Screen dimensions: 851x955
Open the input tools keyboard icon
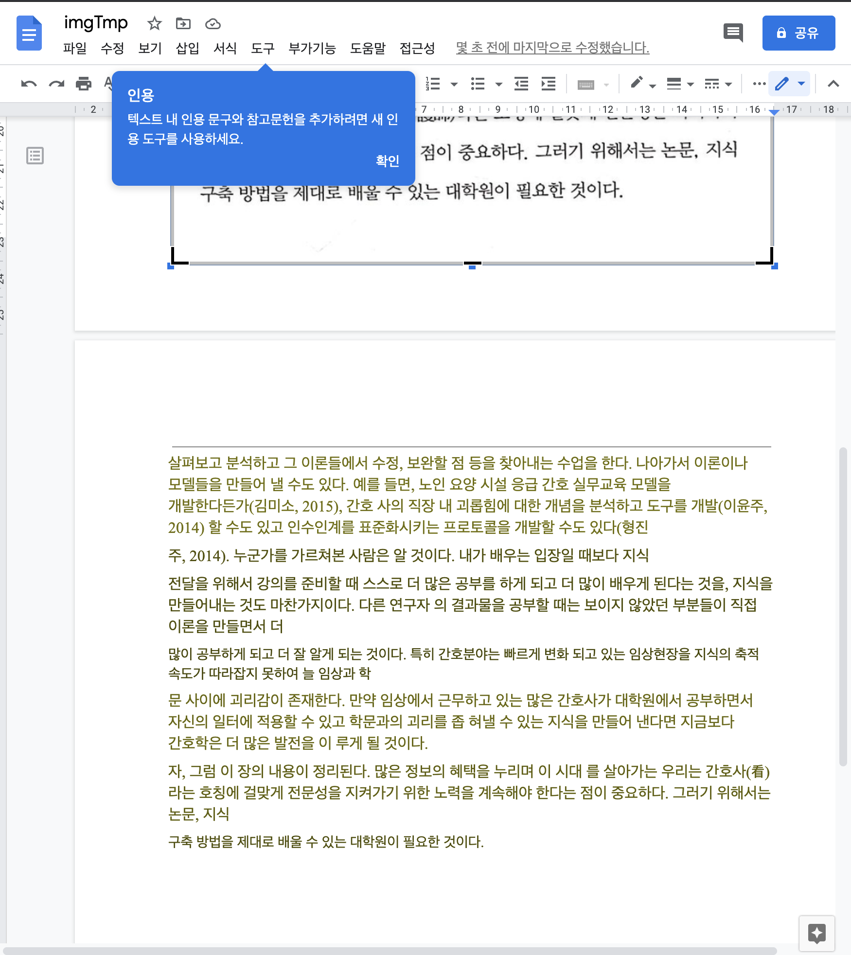click(586, 85)
